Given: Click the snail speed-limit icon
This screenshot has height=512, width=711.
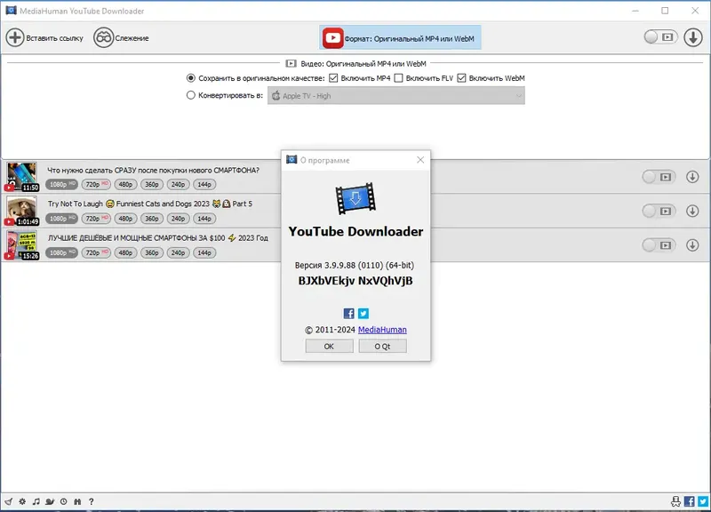Looking at the screenshot, I should pos(50,501).
